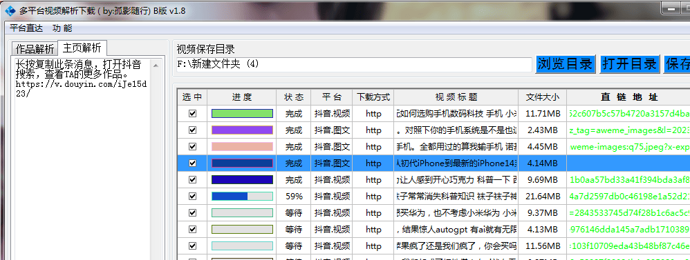Screen dimensions: 690x260
Task: Click the app icon in title bar
Action: pyautogui.click(x=10, y=10)
